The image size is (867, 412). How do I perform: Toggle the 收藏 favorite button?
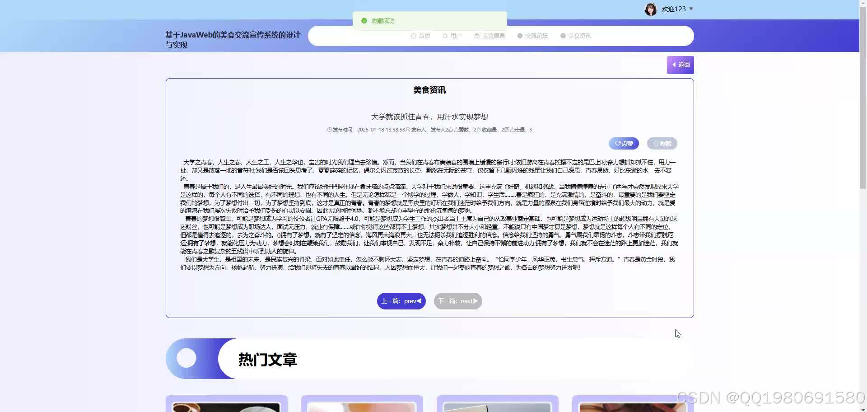coord(662,143)
